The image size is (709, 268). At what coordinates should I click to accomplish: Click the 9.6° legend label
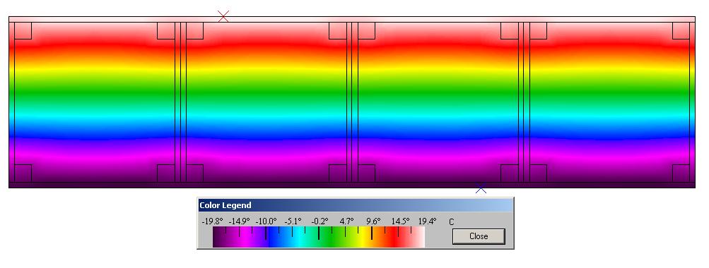pyautogui.click(x=373, y=221)
